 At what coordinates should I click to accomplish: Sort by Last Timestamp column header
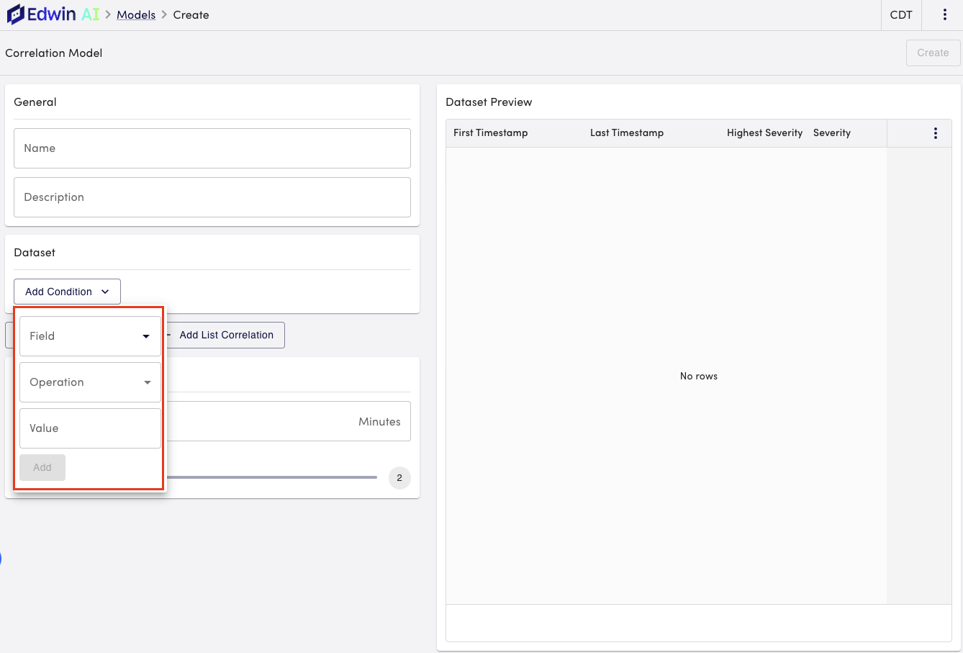click(x=627, y=133)
